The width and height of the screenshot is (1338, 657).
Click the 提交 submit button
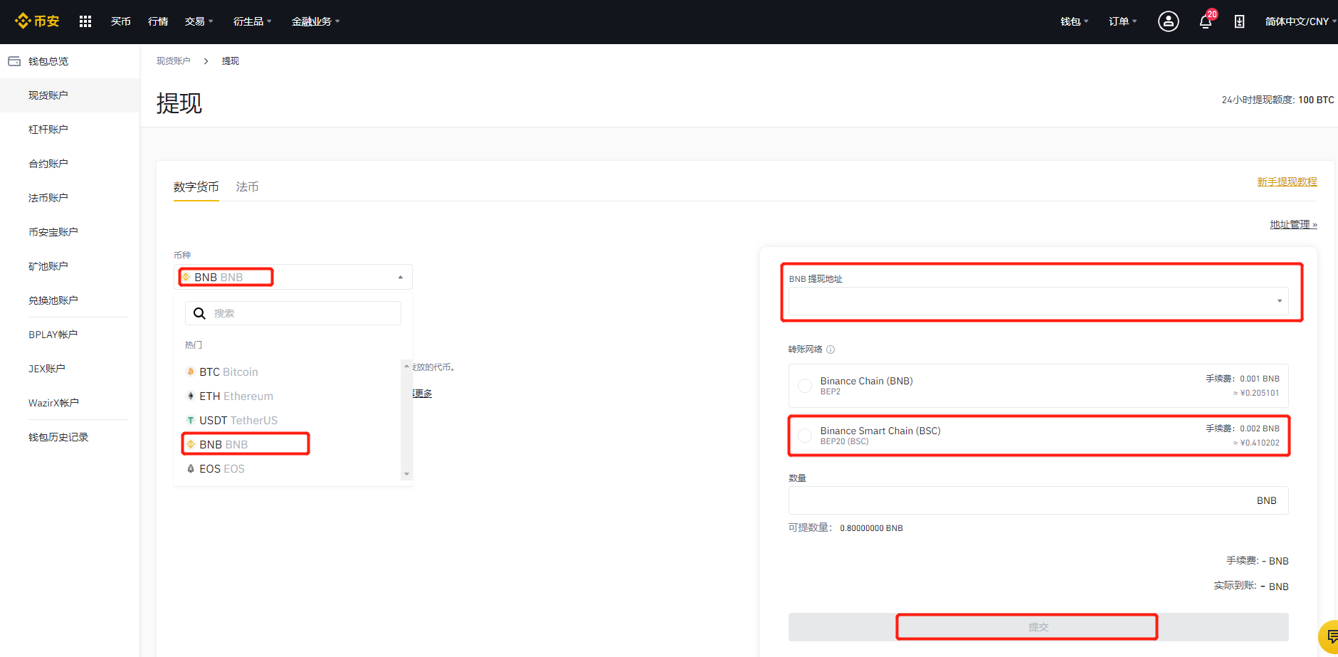(x=1038, y=627)
